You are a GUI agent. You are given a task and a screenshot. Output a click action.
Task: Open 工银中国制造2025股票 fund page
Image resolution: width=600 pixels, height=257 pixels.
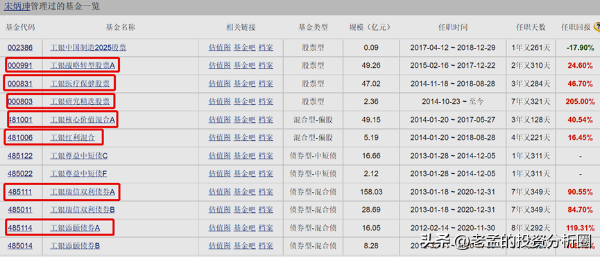click(x=88, y=48)
